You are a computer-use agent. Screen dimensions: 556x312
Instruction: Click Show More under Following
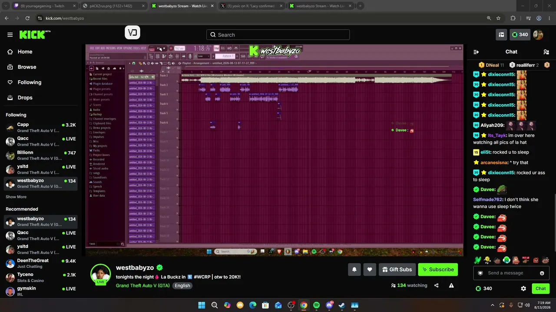pyautogui.click(x=16, y=197)
